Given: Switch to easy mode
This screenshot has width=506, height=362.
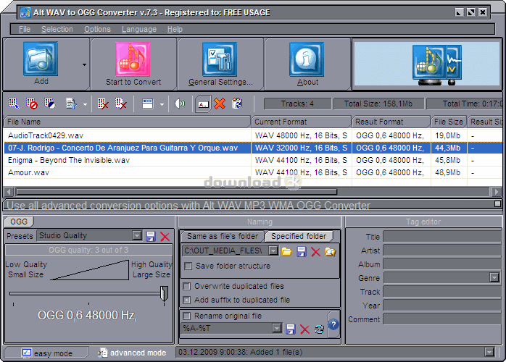Looking at the screenshot, I should coord(46,353).
